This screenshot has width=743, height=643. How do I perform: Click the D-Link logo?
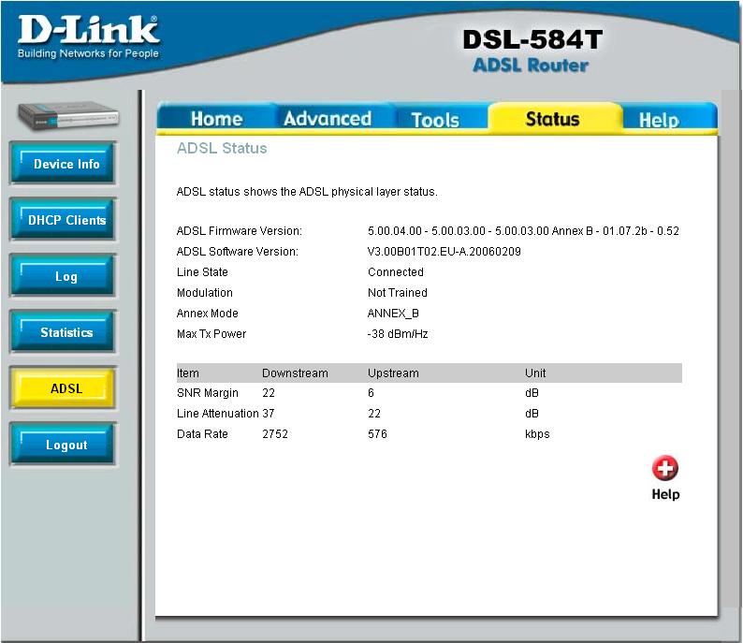tap(88, 37)
